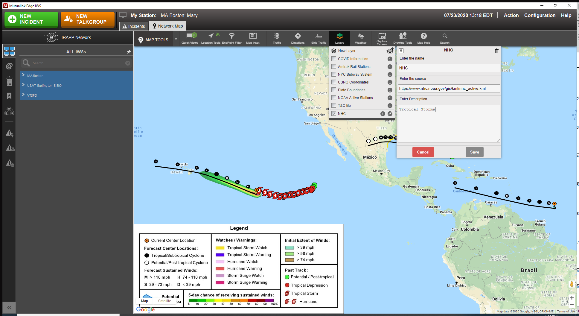Image resolution: width=579 pixels, height=316 pixels.
Task: Enable Amtrak Rail Stations checkbox
Action: pos(334,66)
